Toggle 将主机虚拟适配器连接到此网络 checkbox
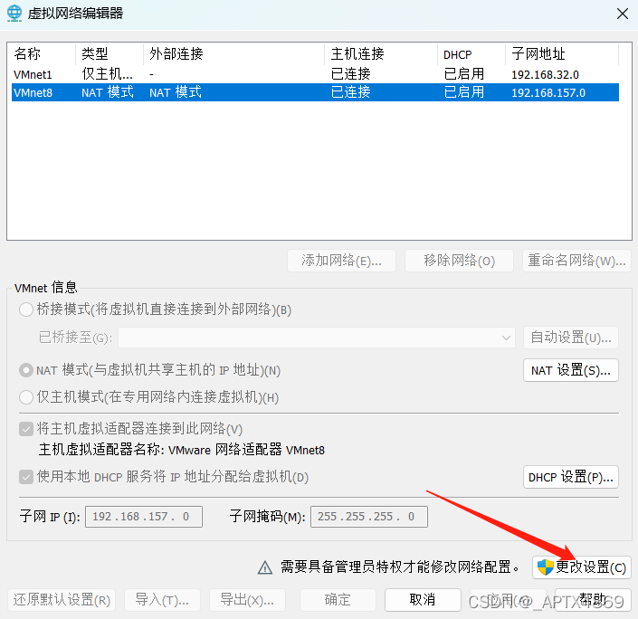The width and height of the screenshot is (638, 619). click(x=26, y=429)
